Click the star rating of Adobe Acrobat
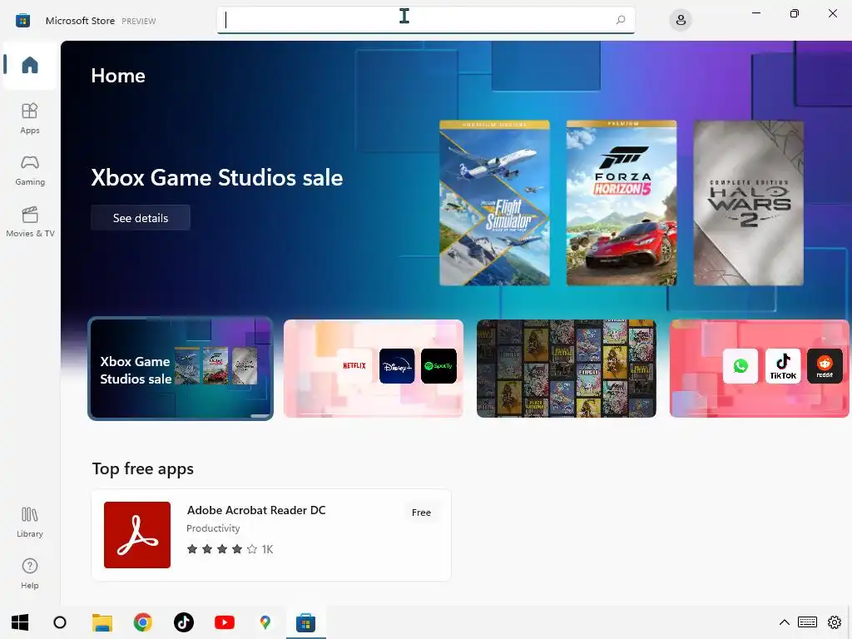 (x=221, y=549)
